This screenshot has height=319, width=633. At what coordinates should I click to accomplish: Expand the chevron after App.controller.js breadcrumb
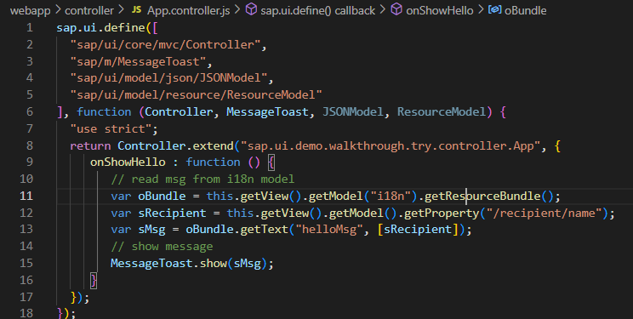[237, 10]
